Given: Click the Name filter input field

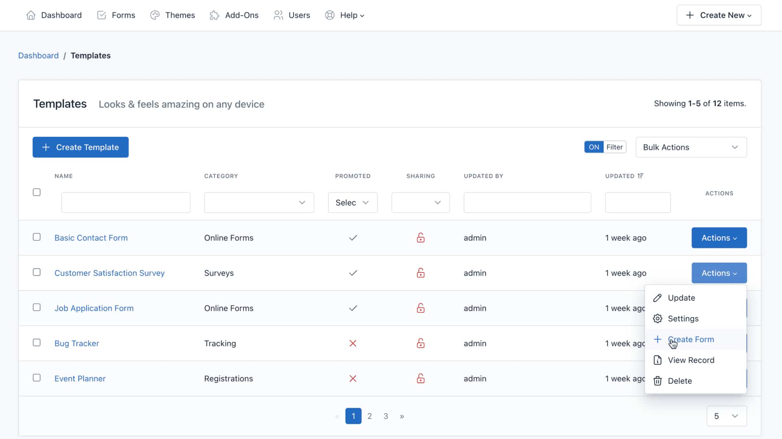Looking at the screenshot, I should pyautogui.click(x=125, y=202).
